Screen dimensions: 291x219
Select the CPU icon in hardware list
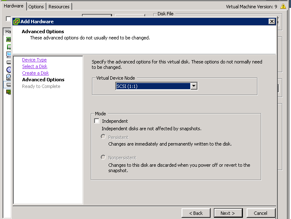tap(9, 47)
